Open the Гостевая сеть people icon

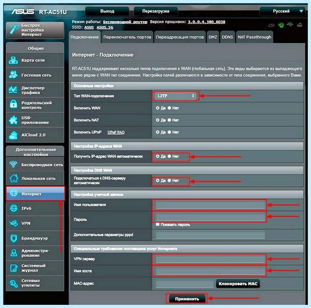tap(13, 75)
